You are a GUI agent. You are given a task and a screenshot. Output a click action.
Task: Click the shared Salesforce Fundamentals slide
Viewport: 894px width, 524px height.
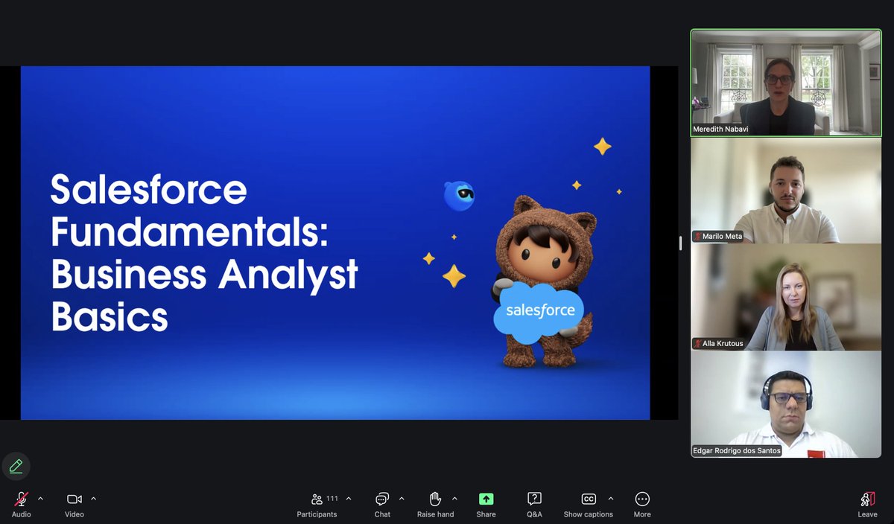[335, 243]
